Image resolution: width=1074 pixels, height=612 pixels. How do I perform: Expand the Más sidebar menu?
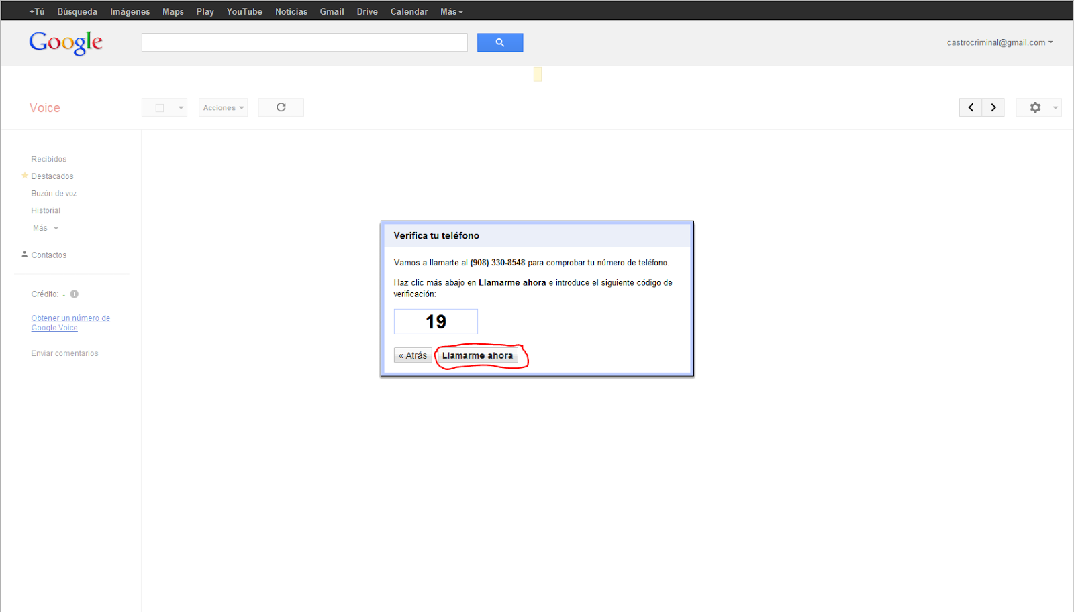pyautogui.click(x=46, y=228)
